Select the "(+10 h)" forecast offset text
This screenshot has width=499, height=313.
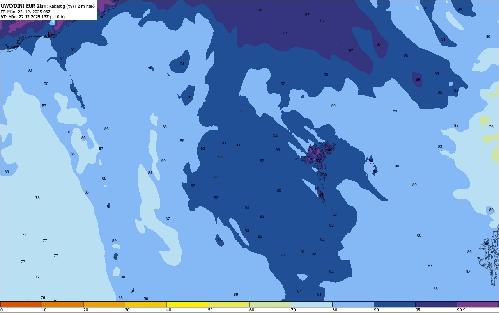point(57,17)
